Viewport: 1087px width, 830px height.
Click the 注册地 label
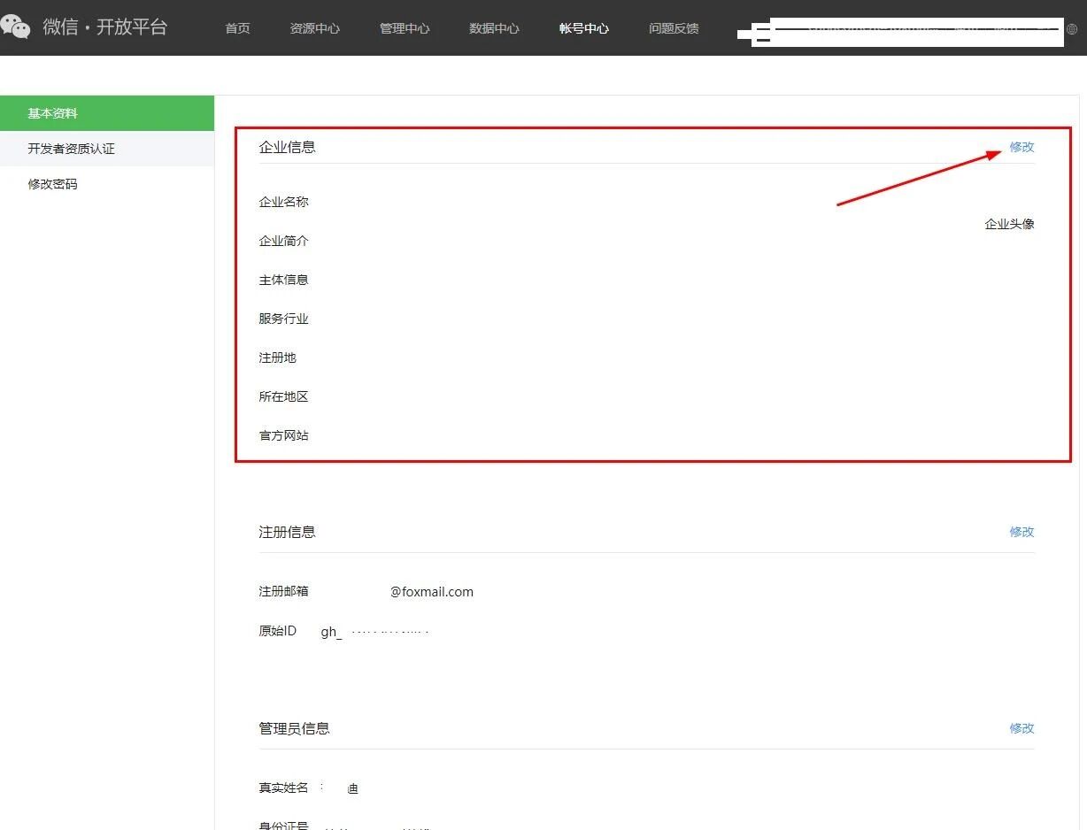(x=277, y=357)
